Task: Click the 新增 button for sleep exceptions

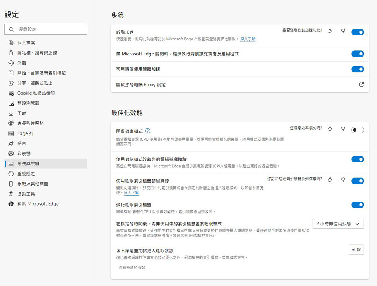Action: pyautogui.click(x=356, y=249)
